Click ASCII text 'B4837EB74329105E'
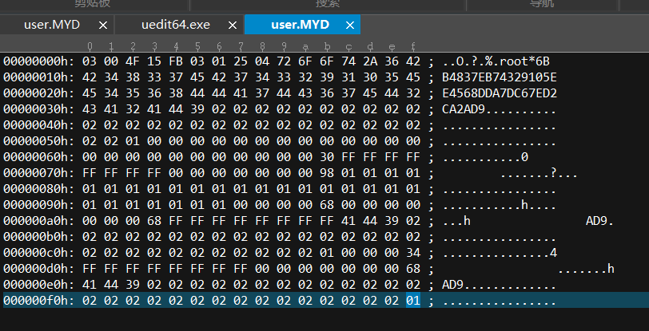The width and height of the screenshot is (649, 331). [x=500, y=77]
